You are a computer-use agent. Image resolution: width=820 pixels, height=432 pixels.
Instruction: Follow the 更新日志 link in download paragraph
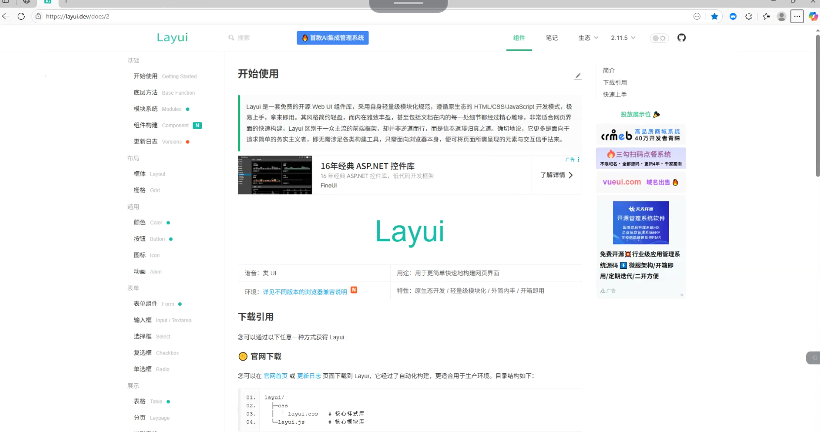[309, 376]
